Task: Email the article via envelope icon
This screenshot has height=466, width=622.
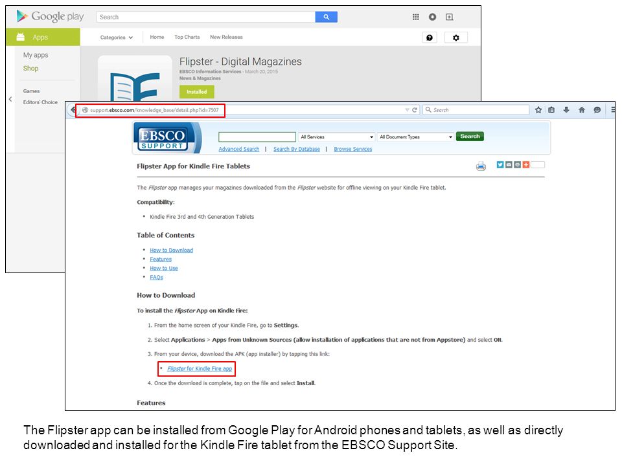Action: [509, 164]
